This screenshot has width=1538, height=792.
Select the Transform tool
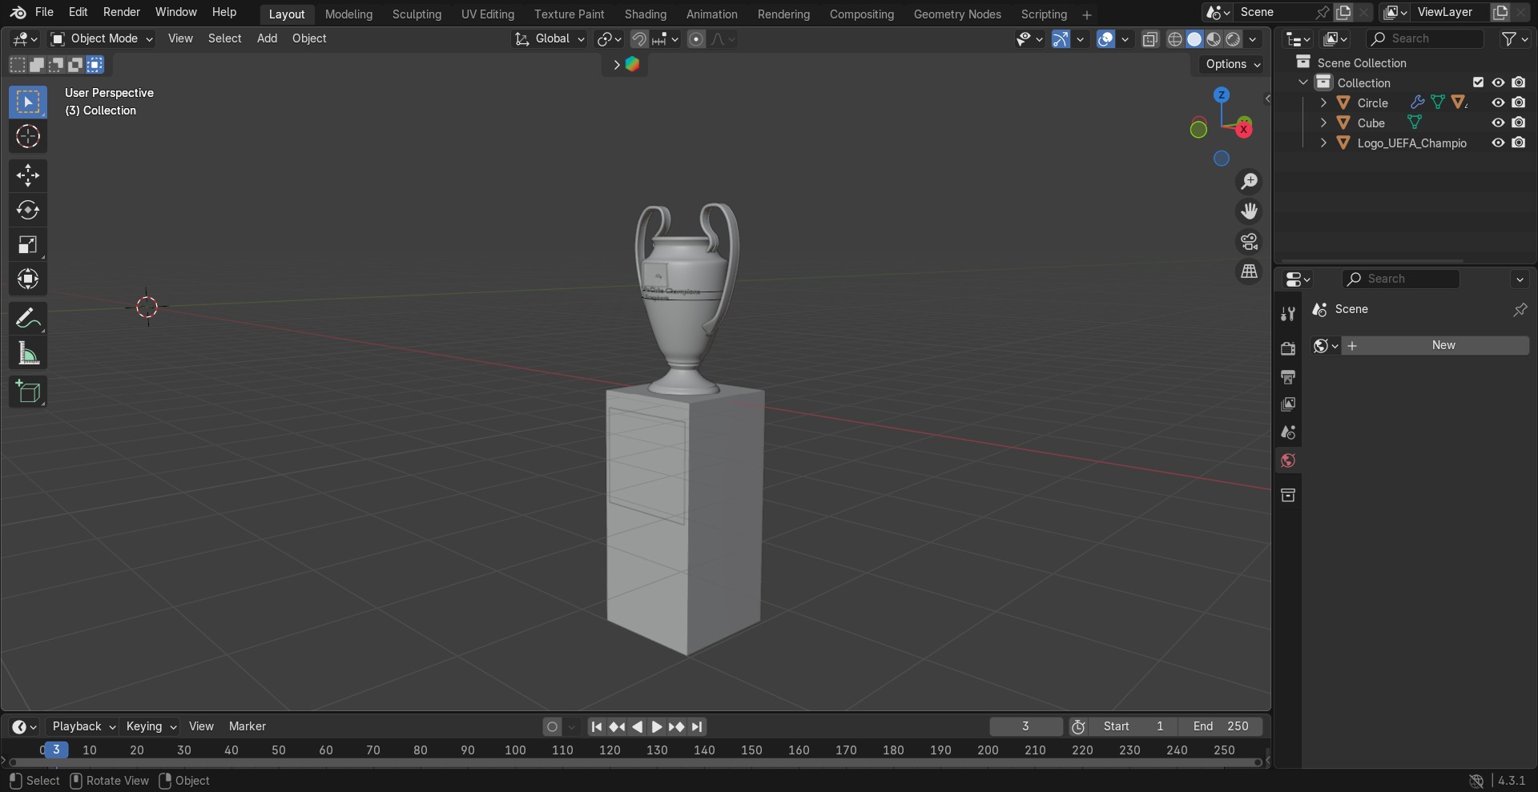click(x=28, y=279)
